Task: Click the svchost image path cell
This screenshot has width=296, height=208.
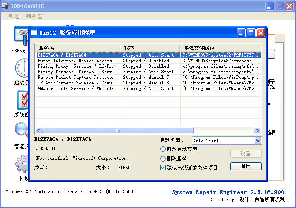Action: point(221,61)
